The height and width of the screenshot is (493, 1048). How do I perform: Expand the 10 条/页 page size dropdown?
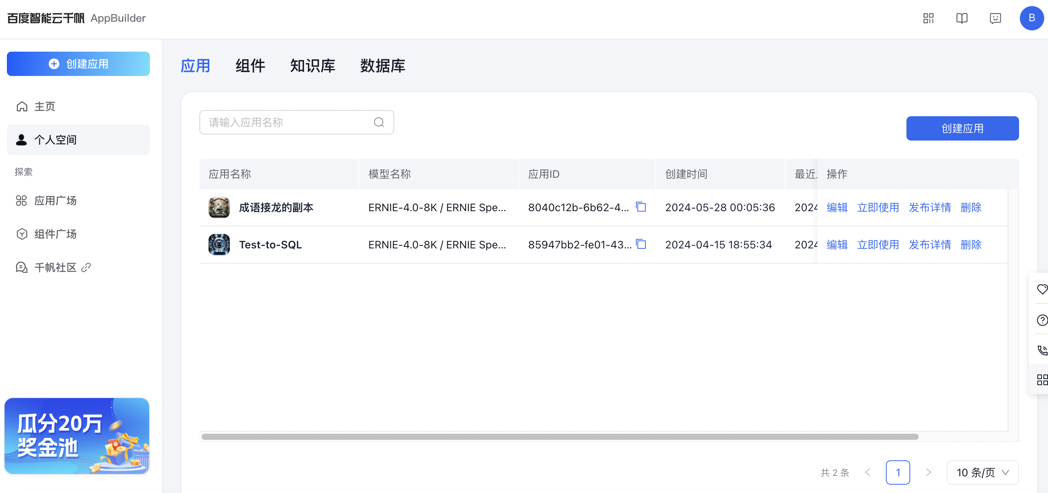point(983,472)
